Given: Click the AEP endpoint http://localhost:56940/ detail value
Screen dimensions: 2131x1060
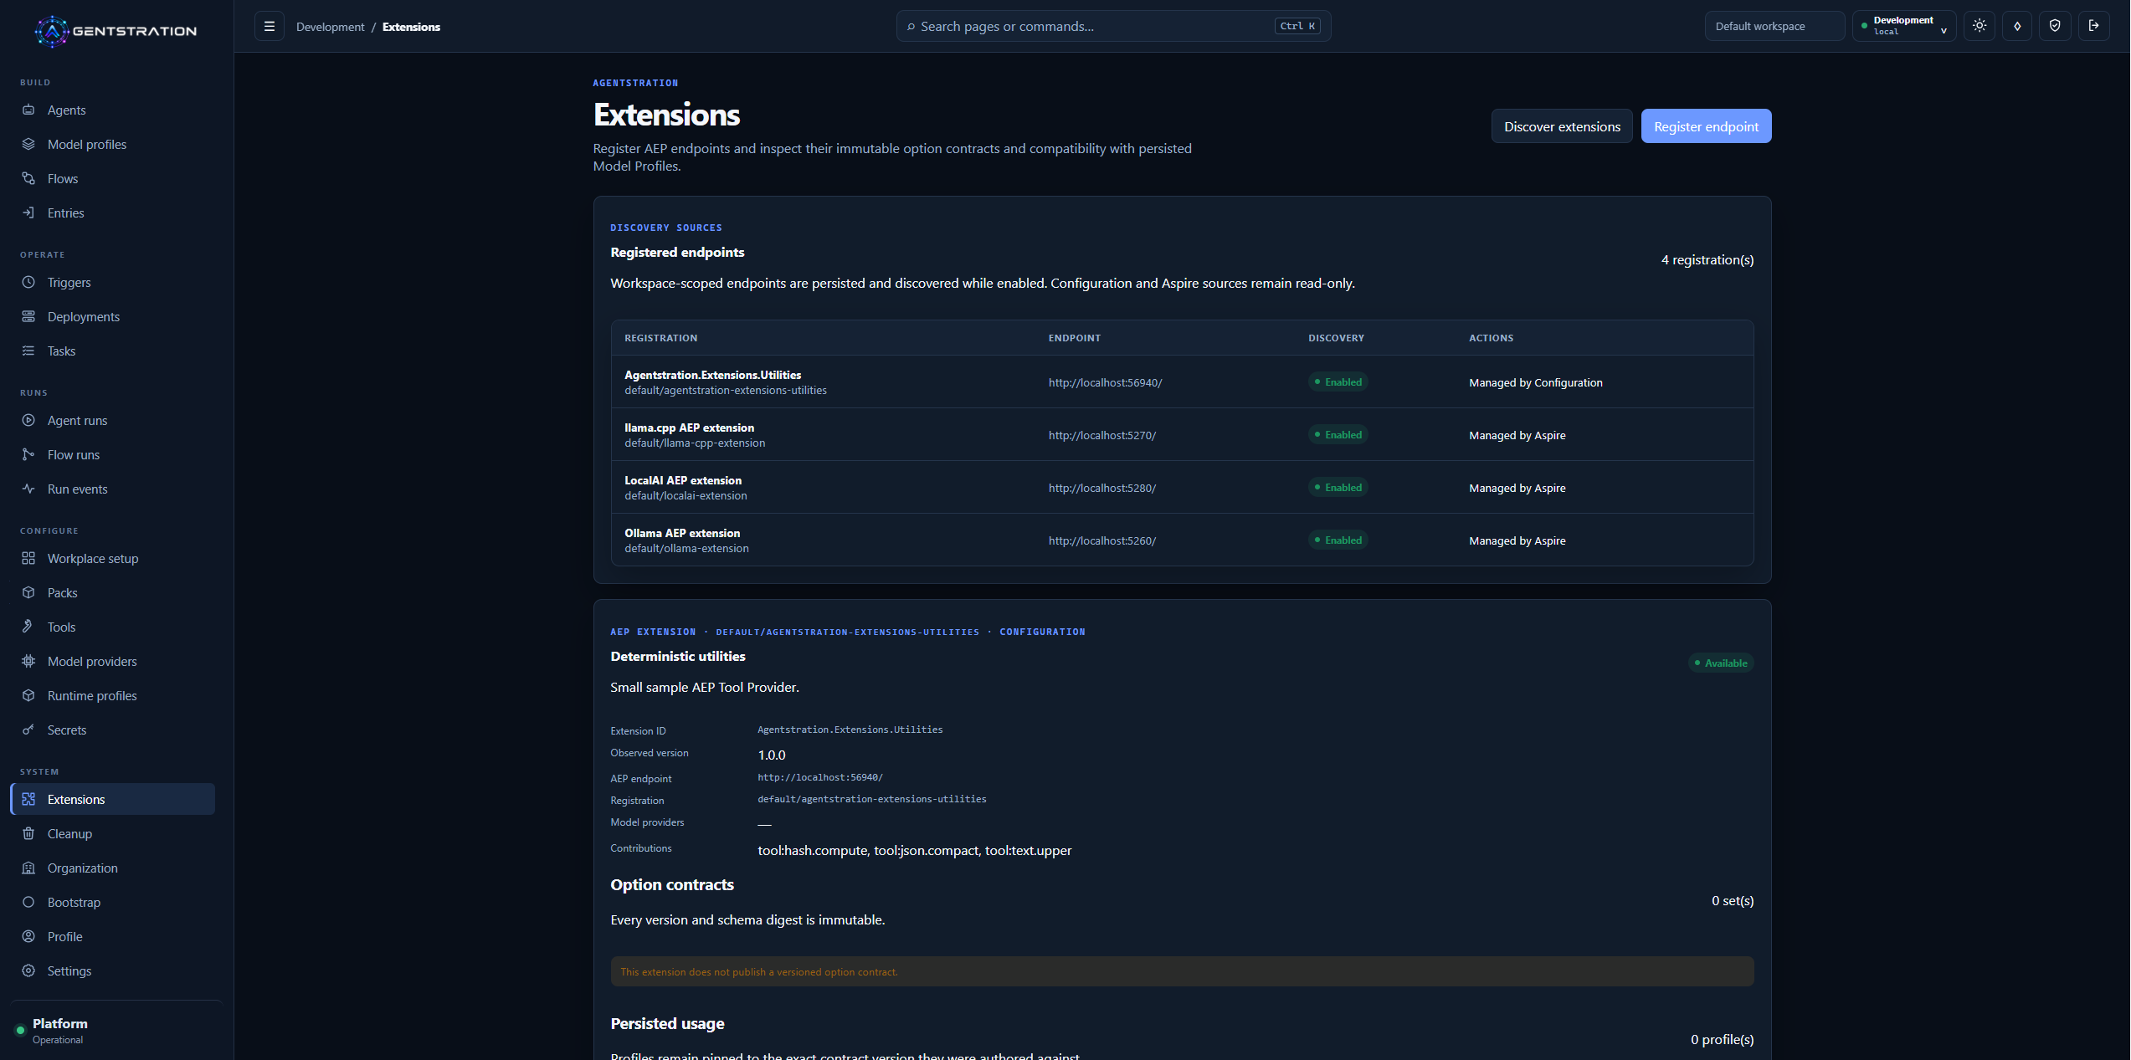Looking at the screenshot, I should [819, 777].
